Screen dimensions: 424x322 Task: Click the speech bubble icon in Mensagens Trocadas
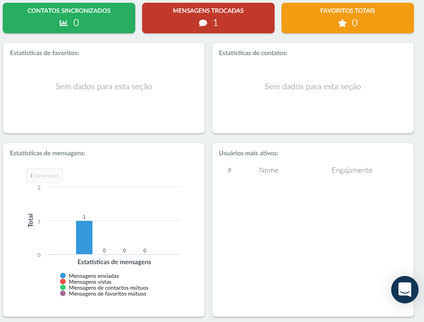[x=203, y=23]
